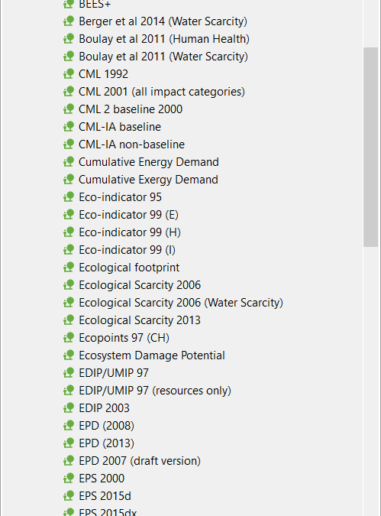The height and width of the screenshot is (516, 381).
Task: Select Ecological Scarcity 2013 entry
Action: [x=140, y=320]
